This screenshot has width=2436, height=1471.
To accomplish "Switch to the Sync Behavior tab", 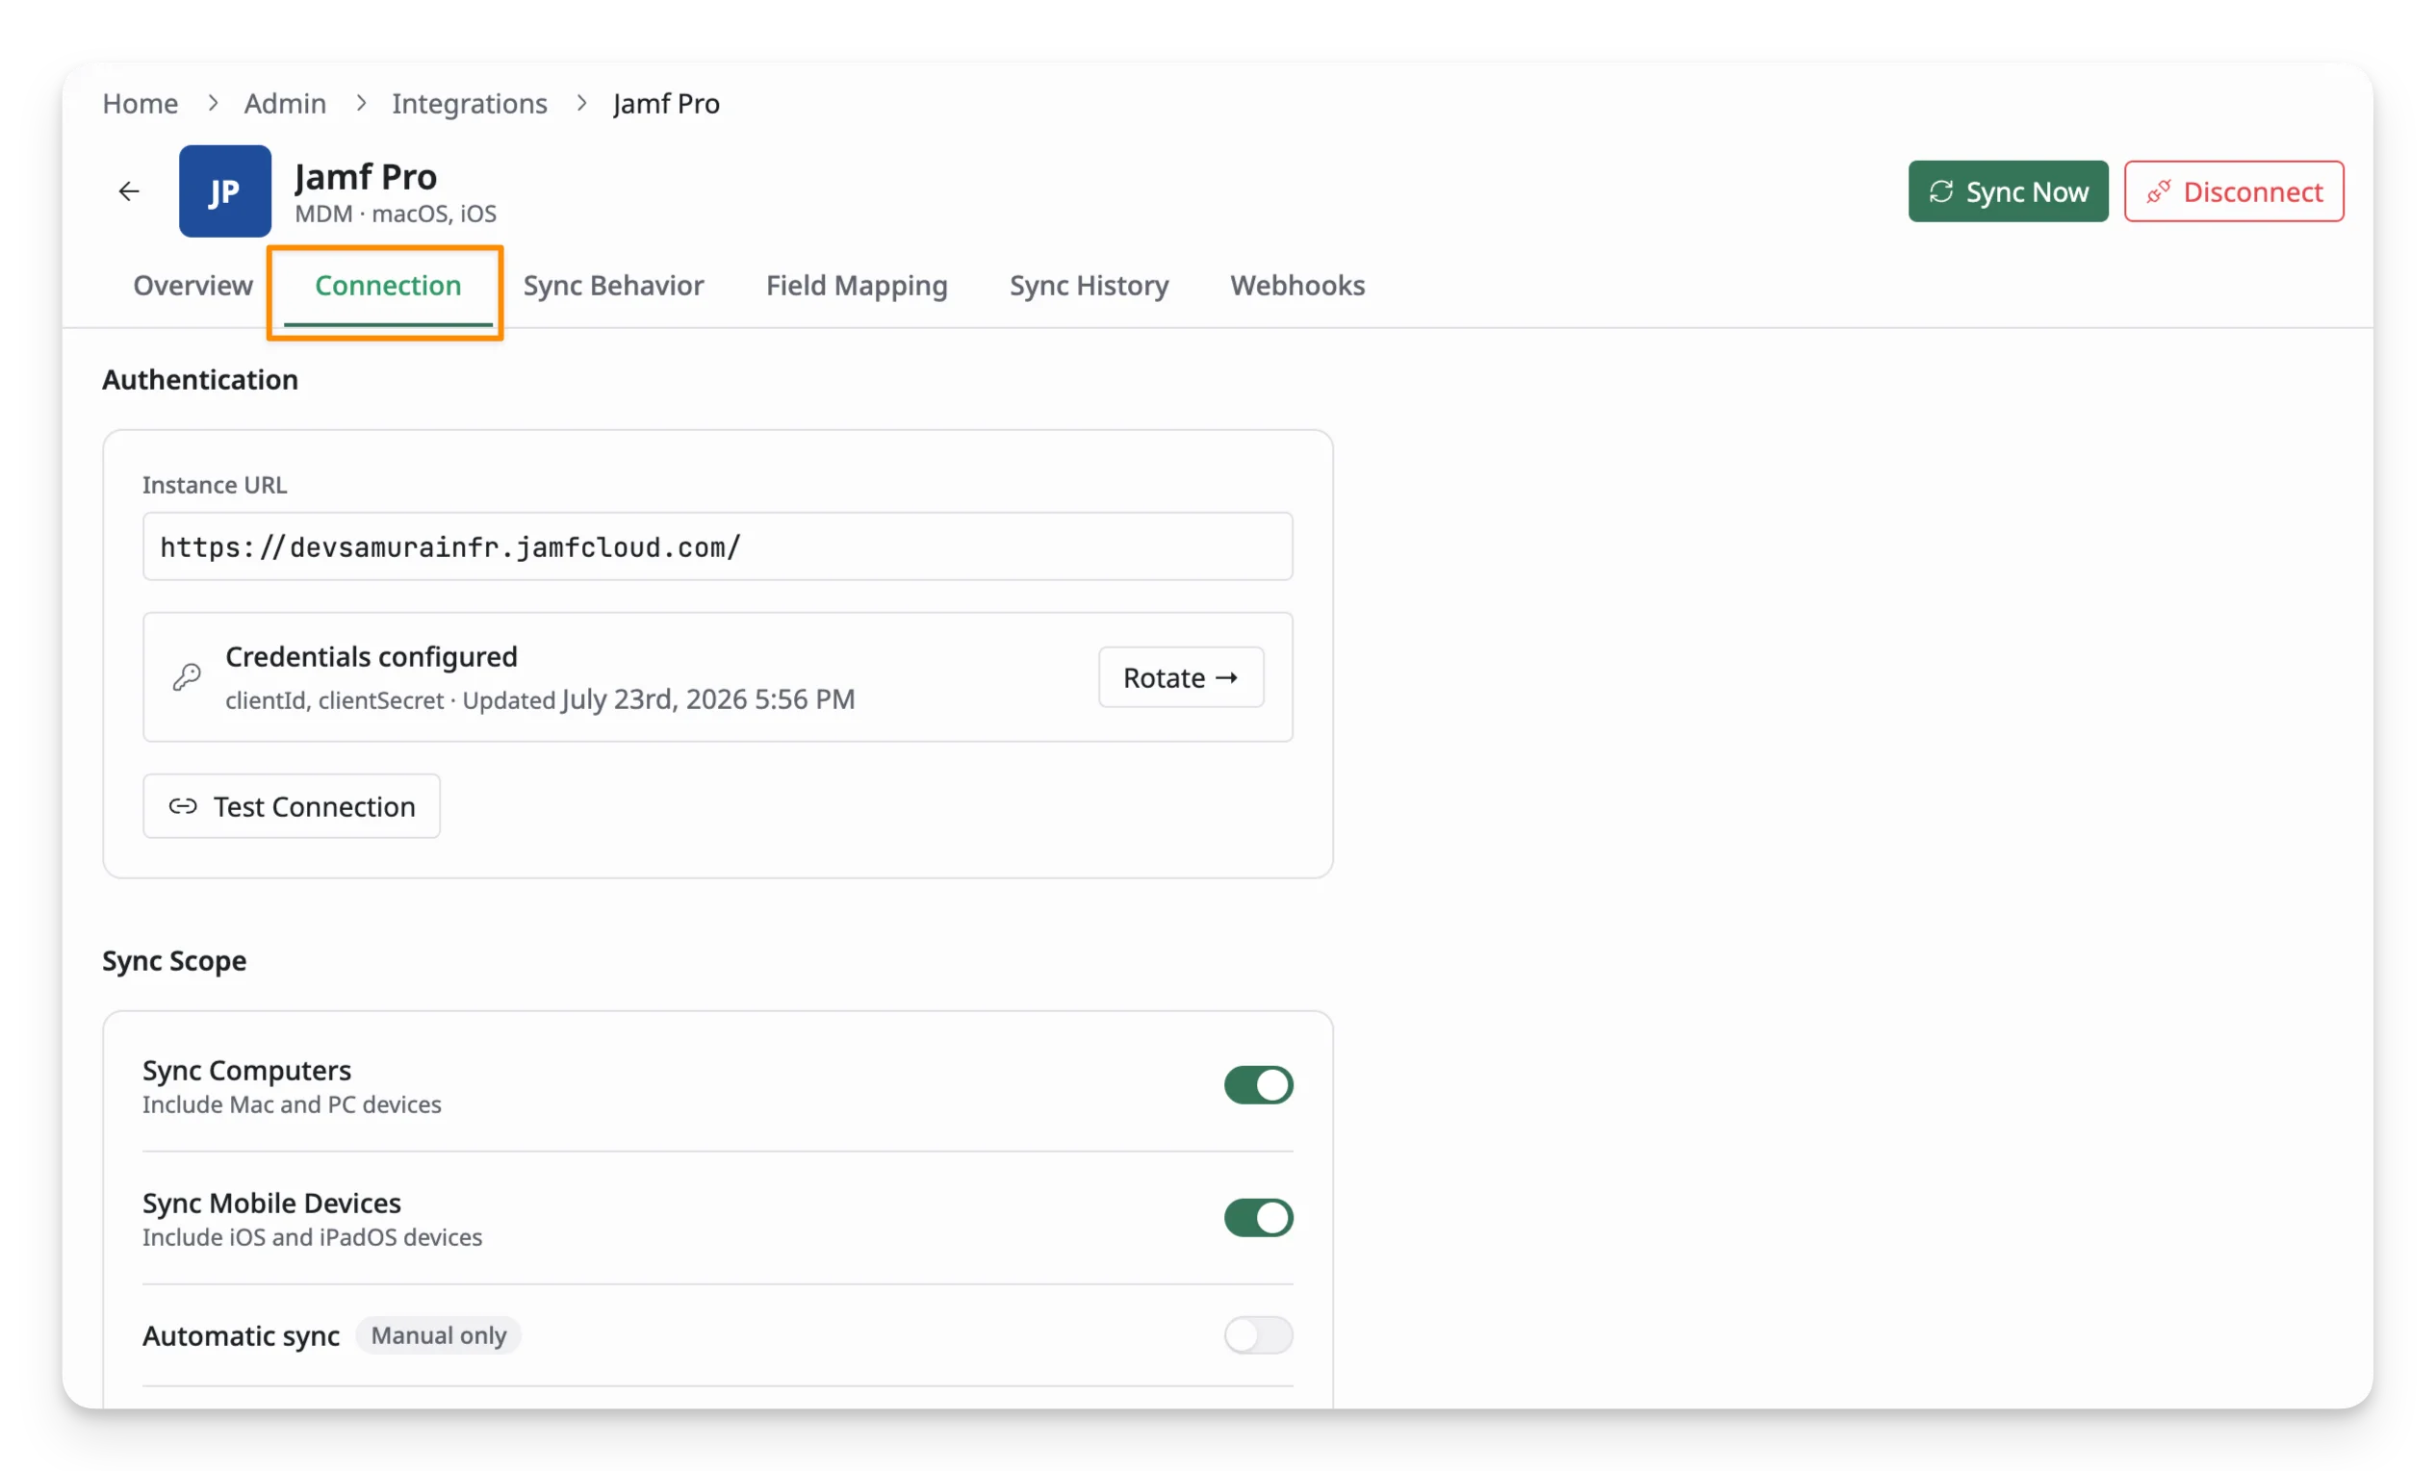I will [614, 286].
